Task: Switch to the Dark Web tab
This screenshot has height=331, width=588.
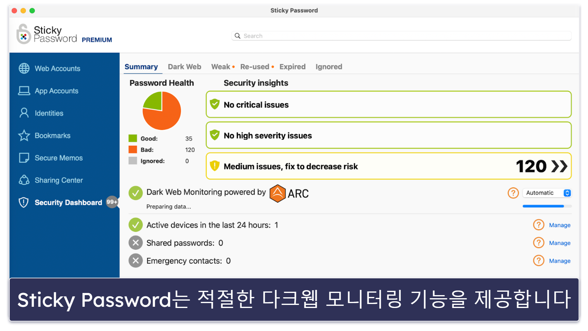Action: tap(184, 67)
